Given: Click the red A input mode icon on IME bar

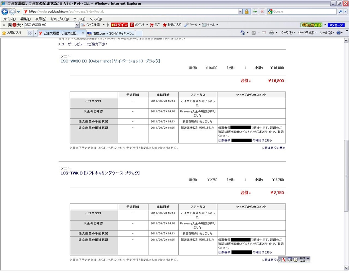Looking at the screenshot, I should point(284,260).
